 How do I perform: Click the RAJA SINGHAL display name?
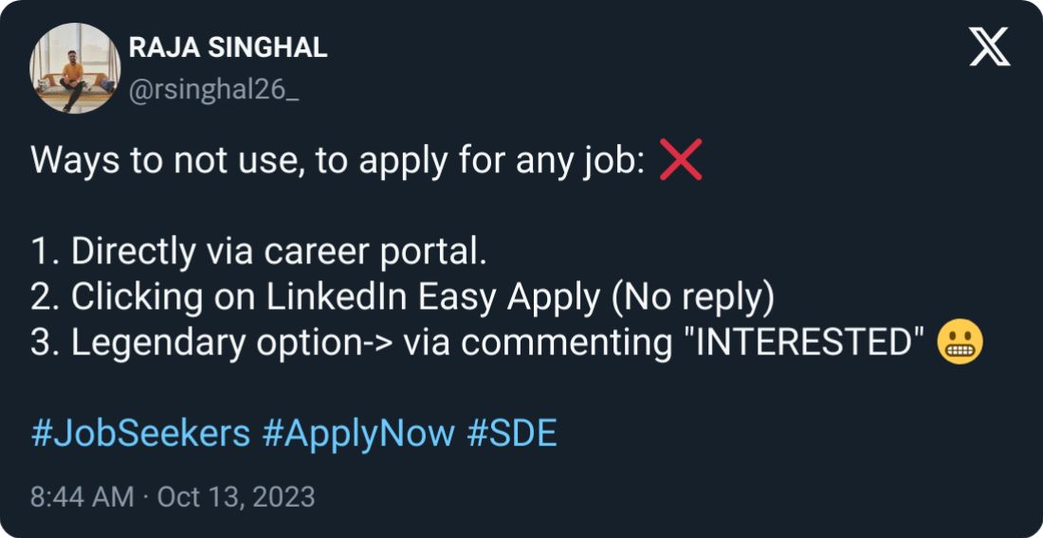(x=228, y=47)
